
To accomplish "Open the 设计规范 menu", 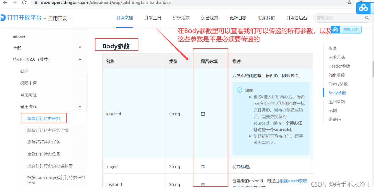I will pyautogui.click(x=181, y=18).
